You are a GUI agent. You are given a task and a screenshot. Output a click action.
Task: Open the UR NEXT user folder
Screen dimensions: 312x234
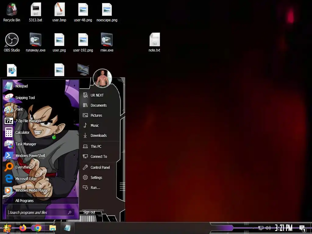(x=101, y=95)
